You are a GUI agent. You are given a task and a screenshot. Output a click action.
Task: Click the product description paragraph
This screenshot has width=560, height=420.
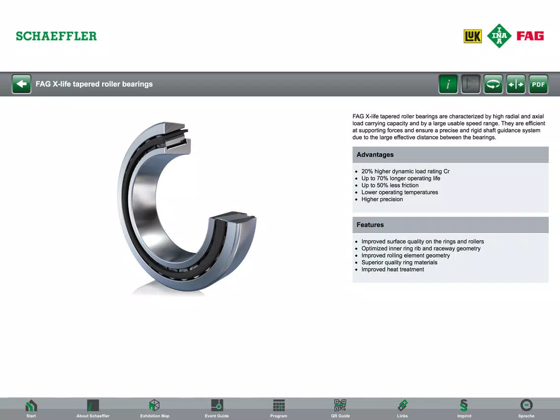point(449,127)
